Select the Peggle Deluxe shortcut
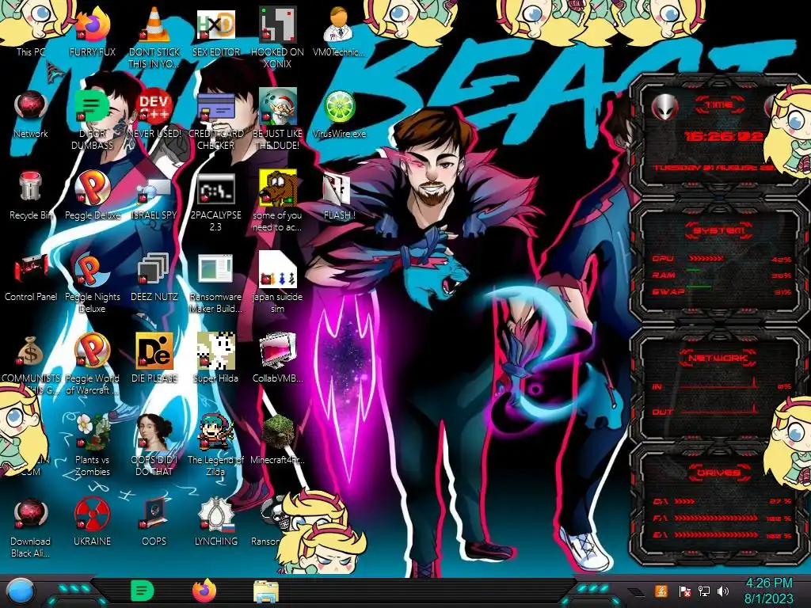Image resolution: width=811 pixels, height=608 pixels. coord(93,196)
